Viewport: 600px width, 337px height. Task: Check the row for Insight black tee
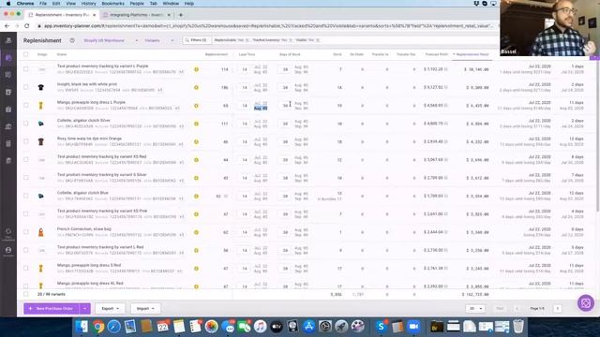[x=26, y=87]
